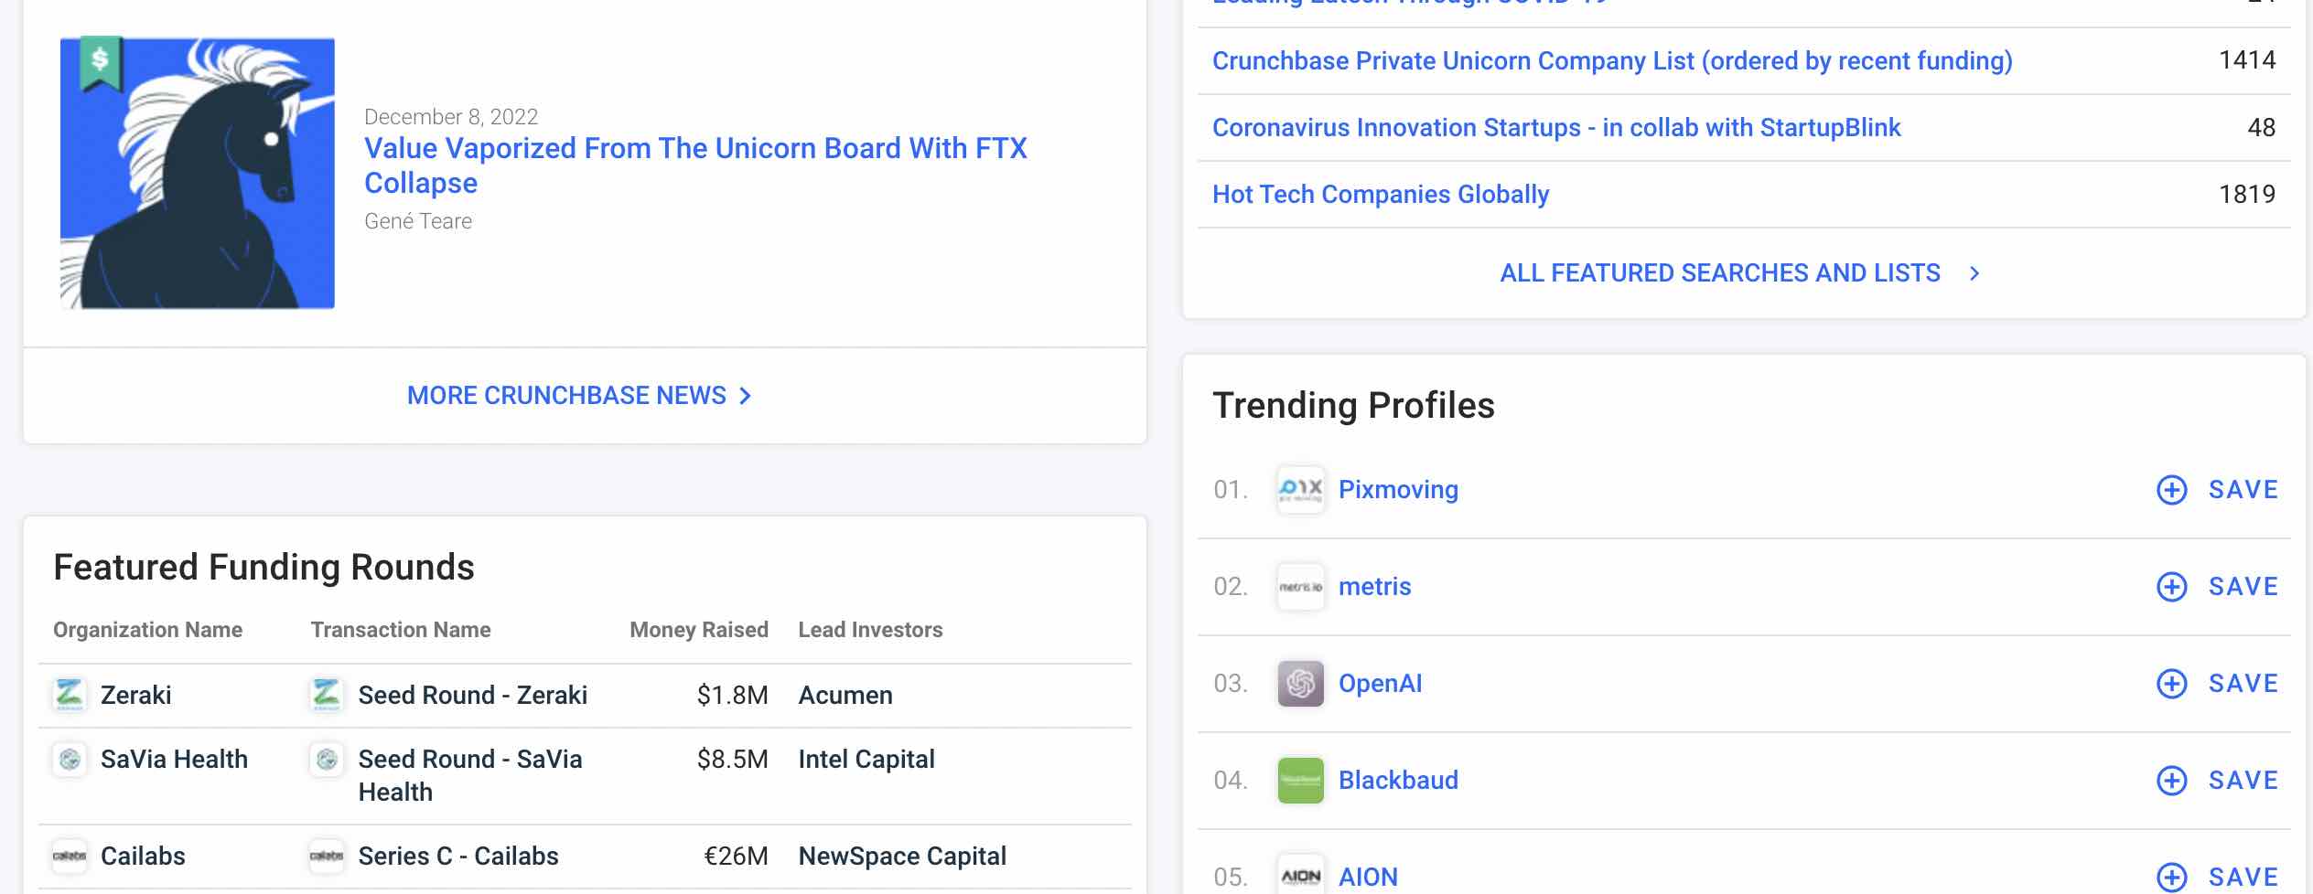
Task: Open the Seed Round - Zeraki transaction
Action: click(x=472, y=696)
